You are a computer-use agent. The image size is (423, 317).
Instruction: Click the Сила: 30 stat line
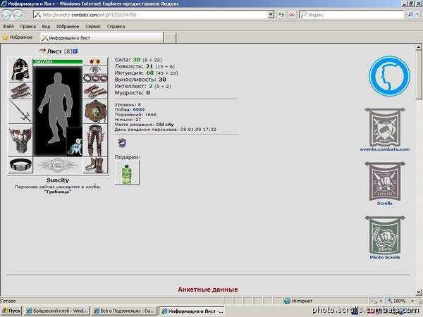[x=138, y=60]
